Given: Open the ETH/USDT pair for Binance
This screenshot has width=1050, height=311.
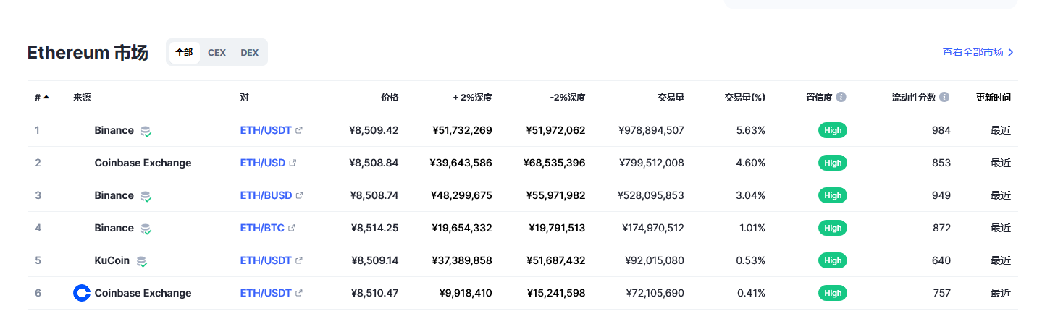Looking at the screenshot, I should click(266, 130).
